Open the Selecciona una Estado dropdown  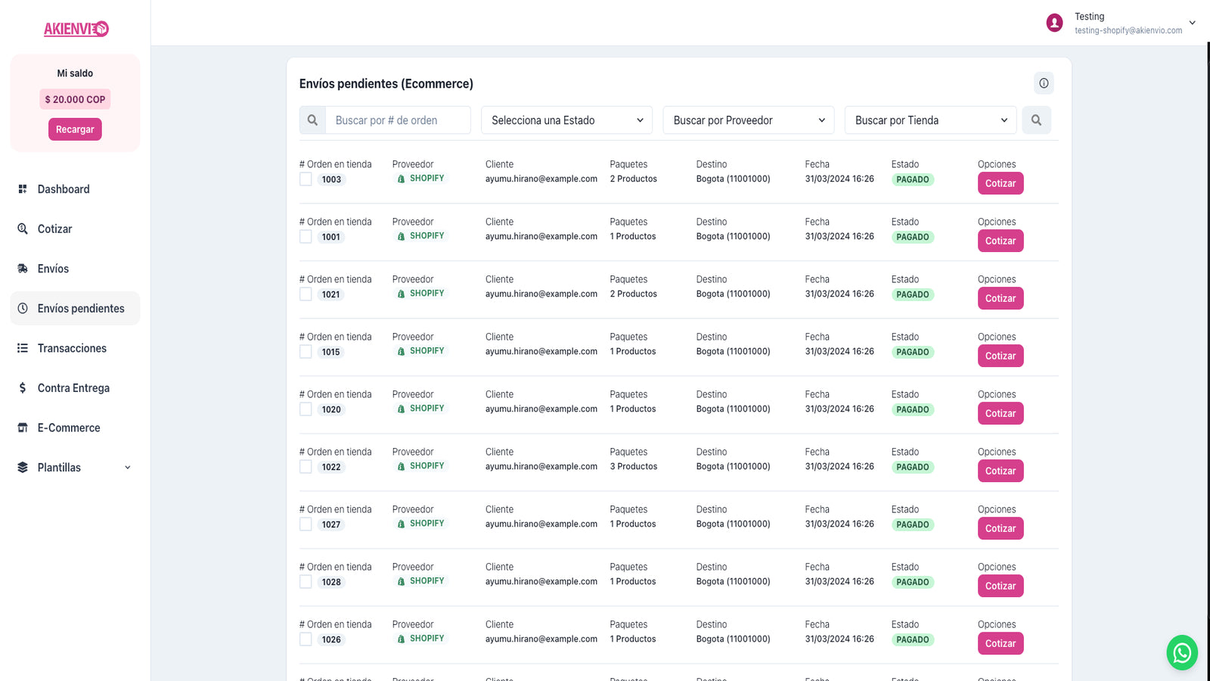[566, 120]
